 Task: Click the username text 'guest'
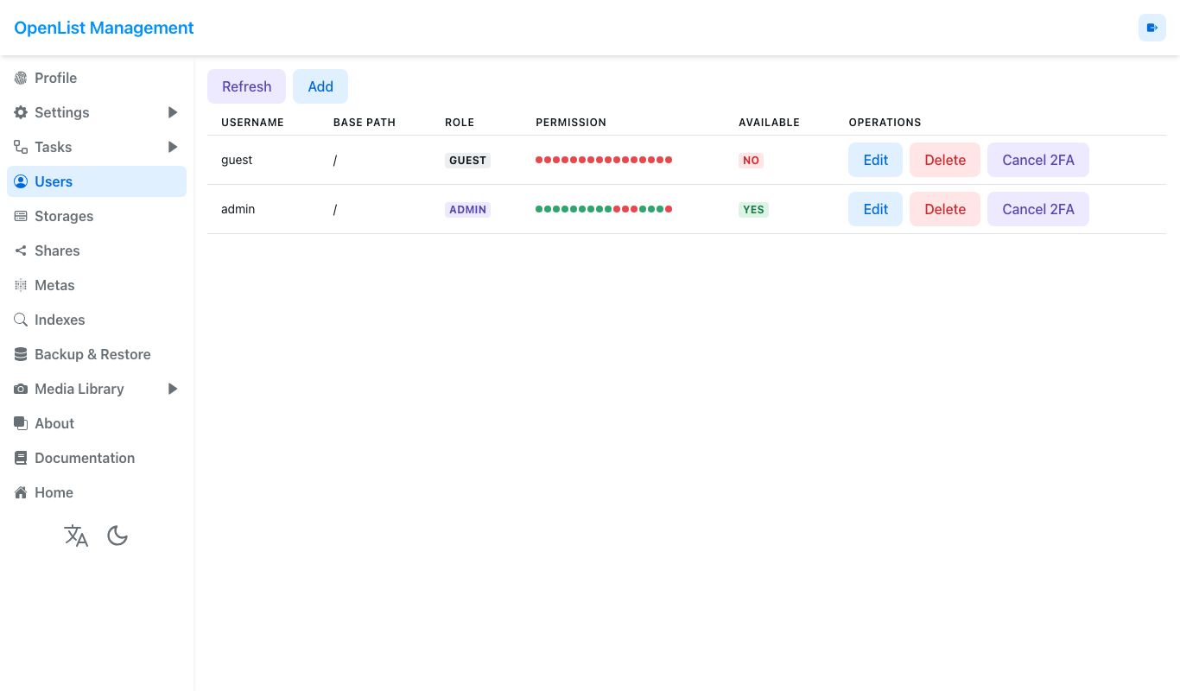[x=237, y=160]
